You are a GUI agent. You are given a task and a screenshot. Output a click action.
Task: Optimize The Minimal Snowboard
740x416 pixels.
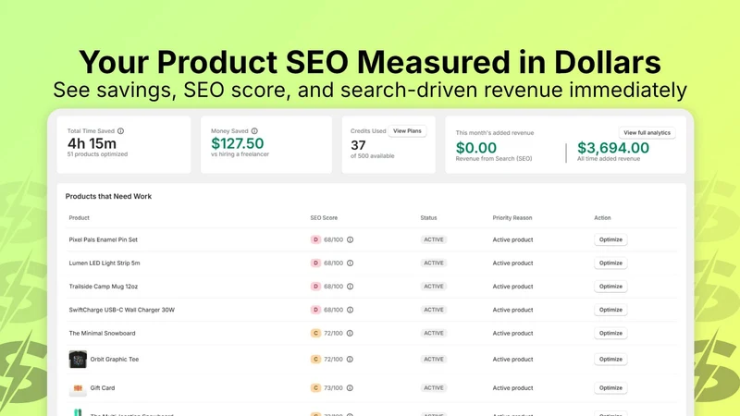tap(610, 333)
